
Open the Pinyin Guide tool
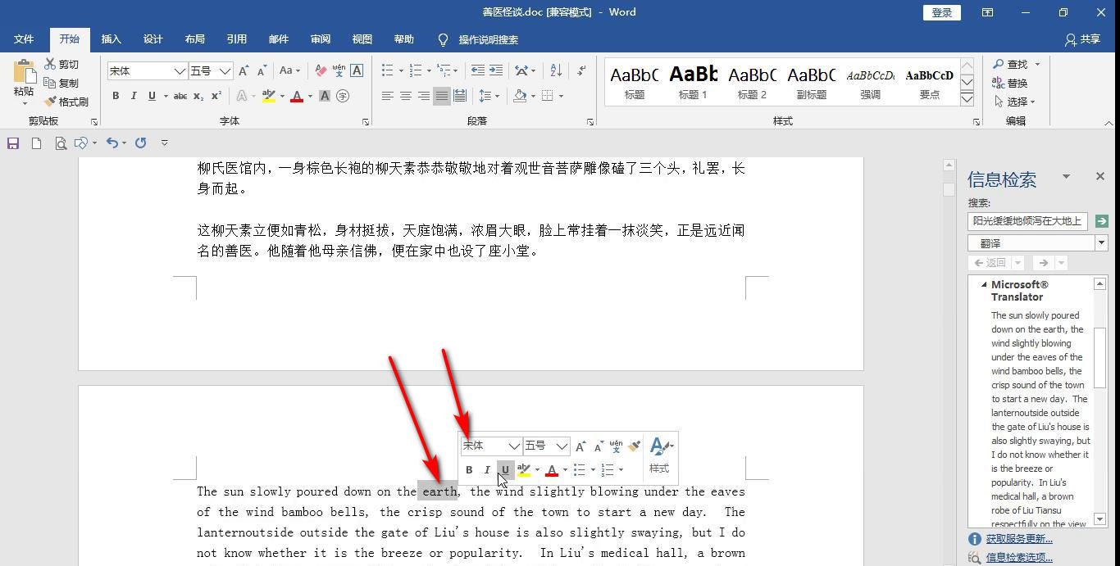[339, 70]
